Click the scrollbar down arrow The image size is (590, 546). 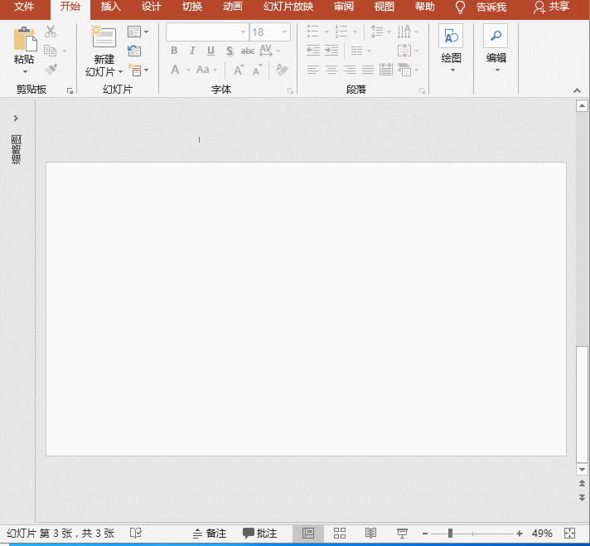582,470
